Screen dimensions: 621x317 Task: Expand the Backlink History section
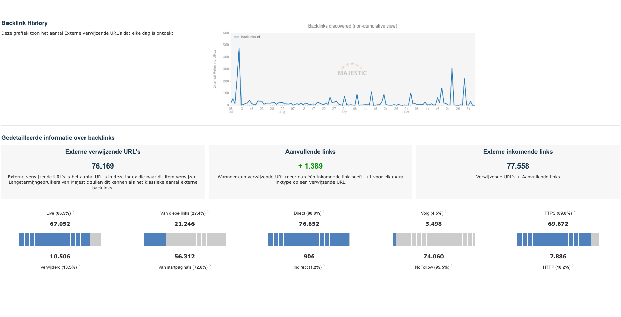25,23
